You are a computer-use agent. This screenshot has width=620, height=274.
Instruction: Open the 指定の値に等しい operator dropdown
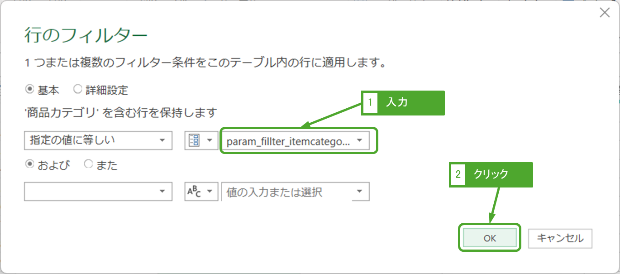[x=98, y=141]
